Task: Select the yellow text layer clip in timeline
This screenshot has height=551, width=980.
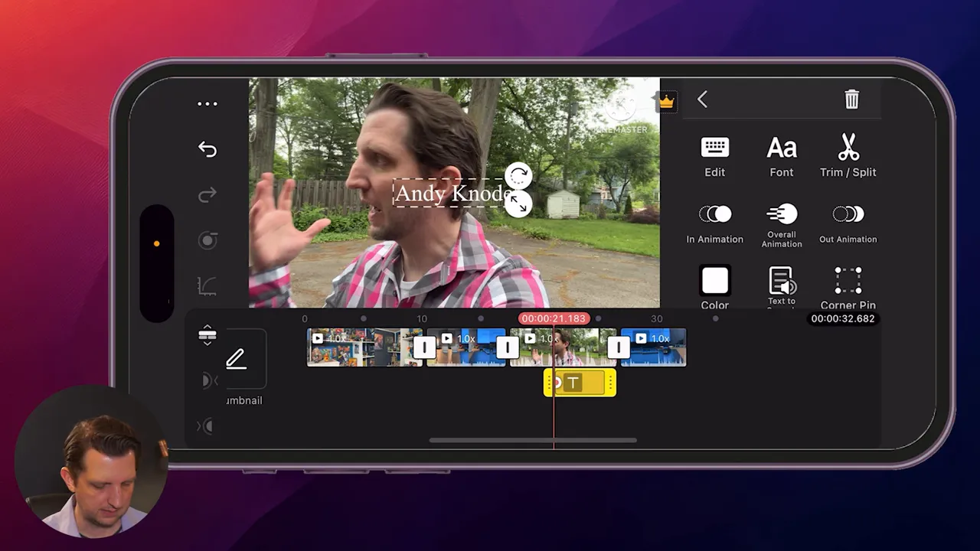Action: coord(580,383)
